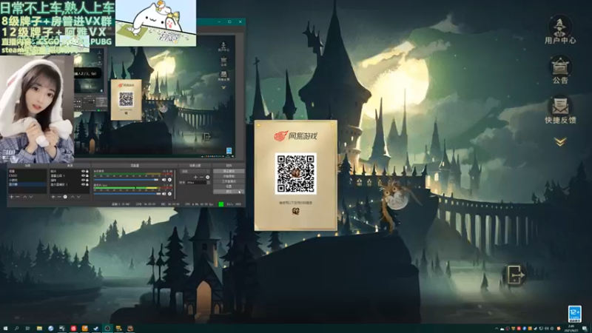
Task: Move source up with sources panel arrow
Action: point(73,197)
